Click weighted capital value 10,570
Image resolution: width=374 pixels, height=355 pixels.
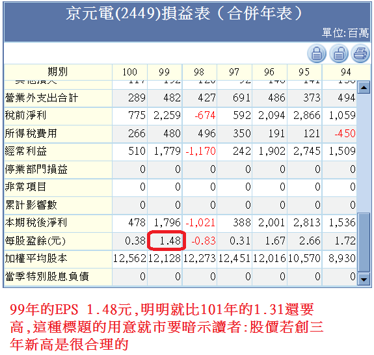pyautogui.click(x=304, y=258)
